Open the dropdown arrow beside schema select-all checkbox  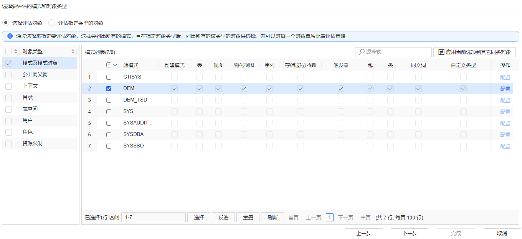(115, 65)
